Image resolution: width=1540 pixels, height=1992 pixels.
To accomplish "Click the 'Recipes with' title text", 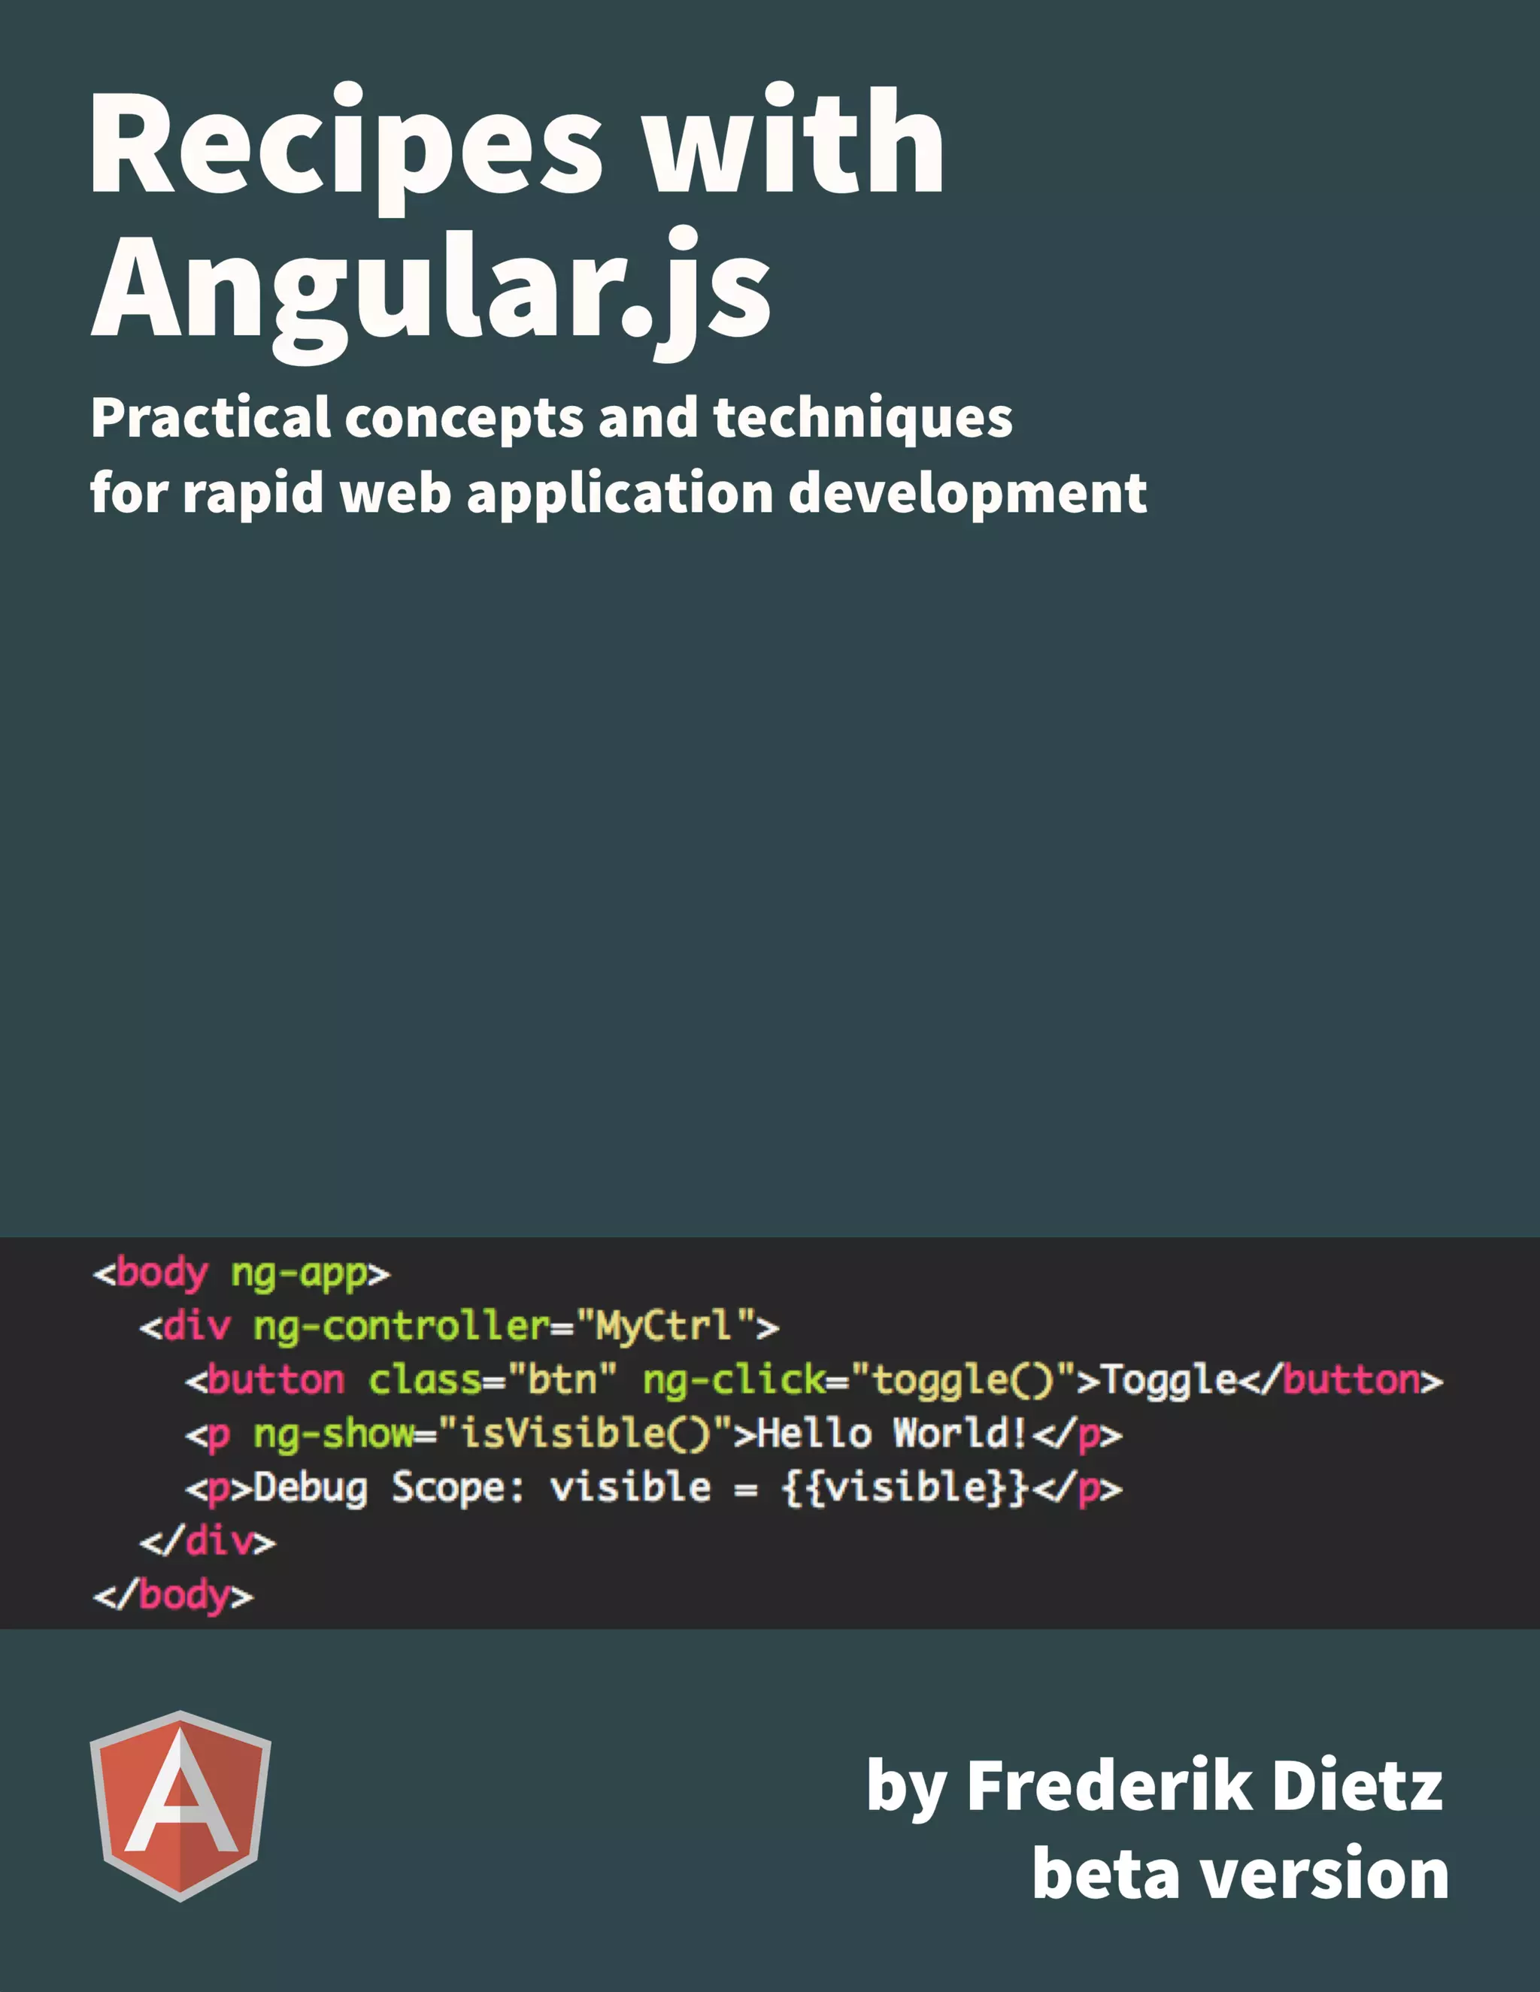I will [x=517, y=141].
